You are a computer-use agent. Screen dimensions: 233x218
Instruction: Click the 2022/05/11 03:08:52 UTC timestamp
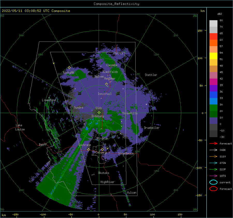(x=26, y=11)
